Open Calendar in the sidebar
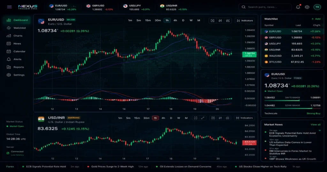Image resolution: width=327 pixels, height=172 pixels. pos(17,51)
